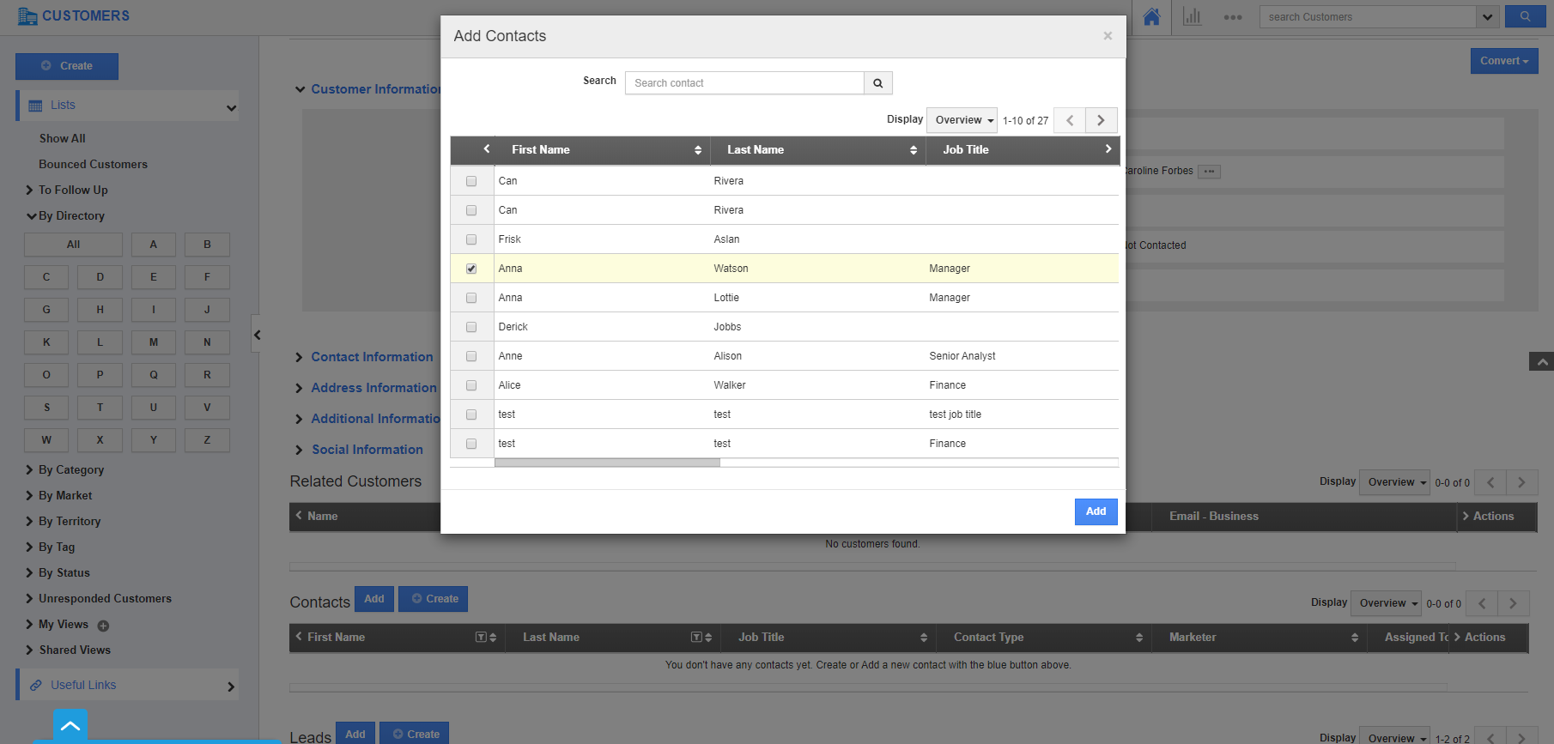
Task: Click the search magnifier icon in Add Contacts
Action: [877, 83]
